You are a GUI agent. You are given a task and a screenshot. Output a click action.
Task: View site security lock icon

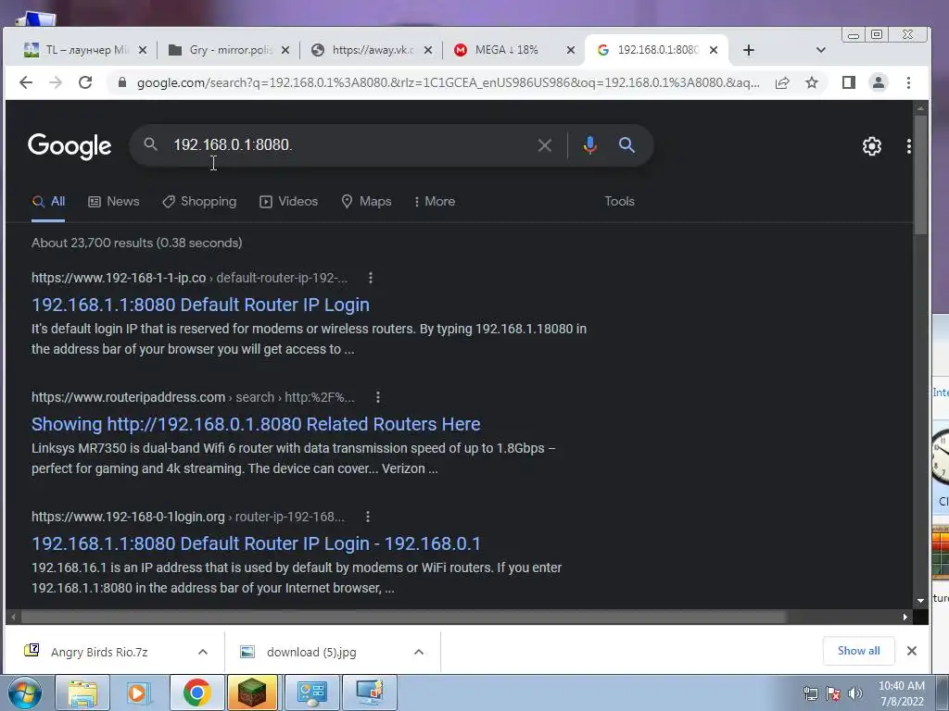[122, 82]
